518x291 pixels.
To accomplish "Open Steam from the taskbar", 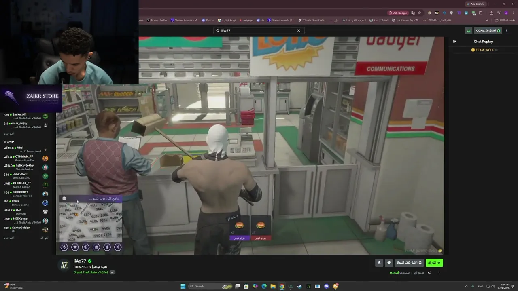I will point(299,286).
